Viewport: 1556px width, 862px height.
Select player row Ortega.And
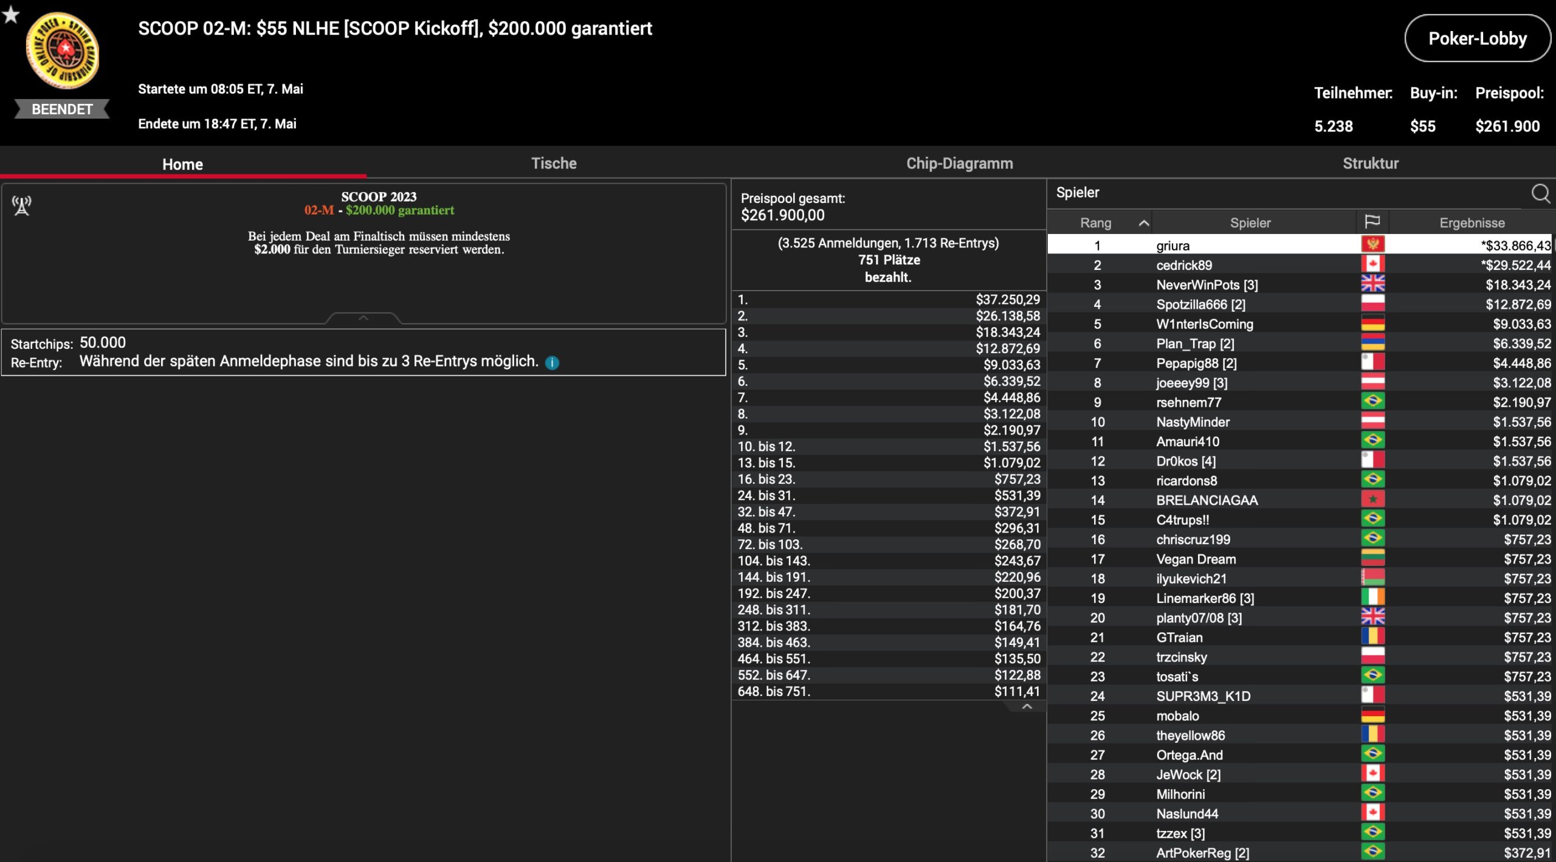pyautogui.click(x=1300, y=754)
